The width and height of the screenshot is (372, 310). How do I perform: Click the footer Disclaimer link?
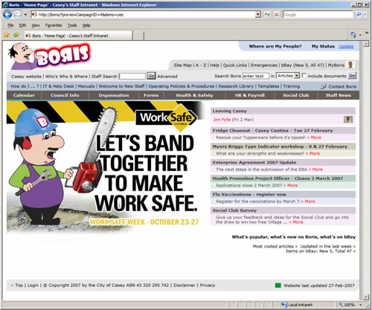[185, 285]
